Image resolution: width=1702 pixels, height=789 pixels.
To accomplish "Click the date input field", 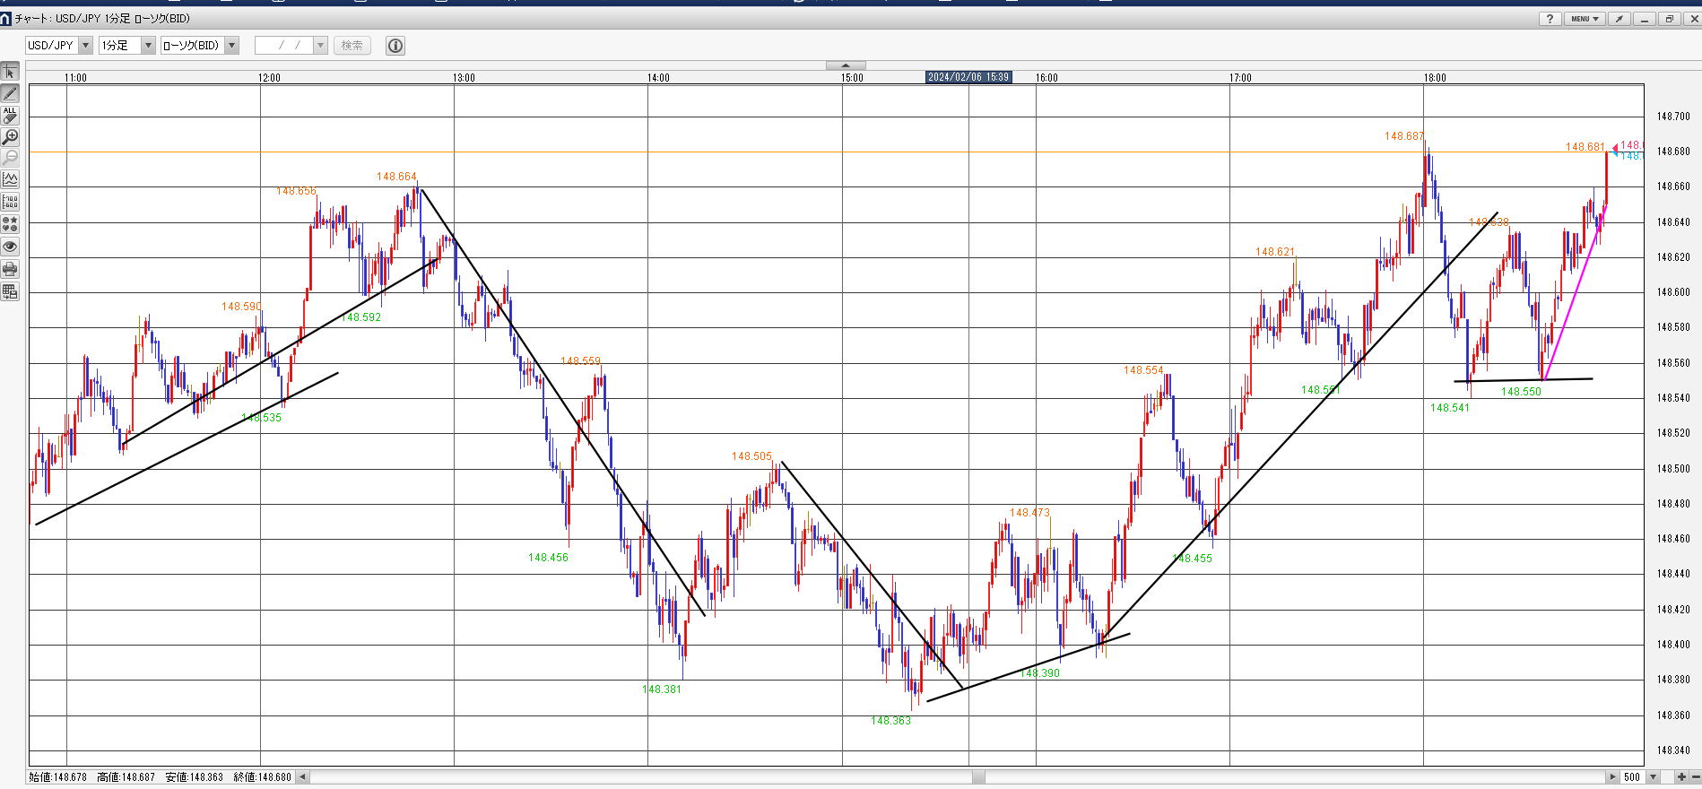I will click(283, 46).
